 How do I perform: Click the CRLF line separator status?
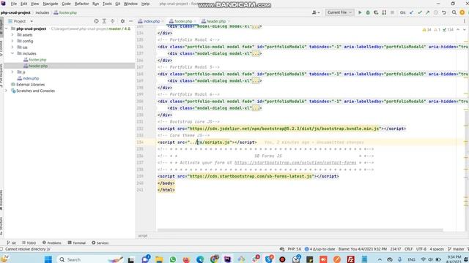click(x=408, y=249)
